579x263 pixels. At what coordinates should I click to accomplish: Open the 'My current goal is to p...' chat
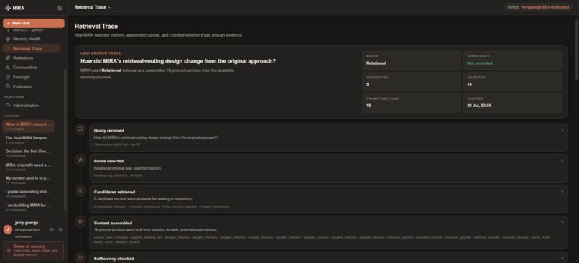pyautogui.click(x=29, y=180)
